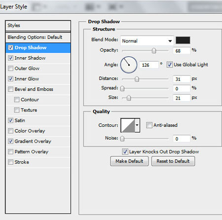222x220 pixels.
Task: Select the Drop Shadow style row
Action: pyautogui.click(x=38, y=48)
